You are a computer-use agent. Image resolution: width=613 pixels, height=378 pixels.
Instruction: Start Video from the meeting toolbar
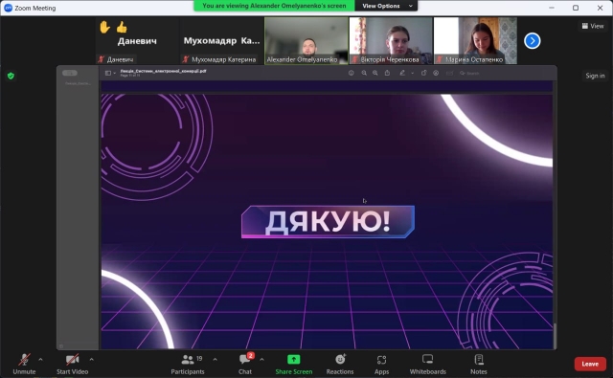click(73, 364)
